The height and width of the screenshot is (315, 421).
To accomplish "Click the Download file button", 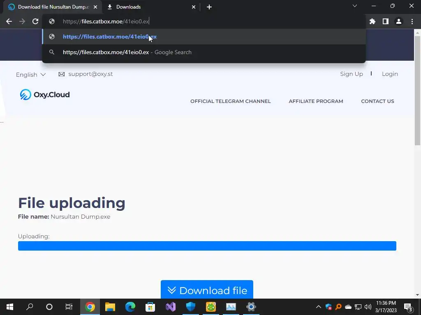I will 207,290.
